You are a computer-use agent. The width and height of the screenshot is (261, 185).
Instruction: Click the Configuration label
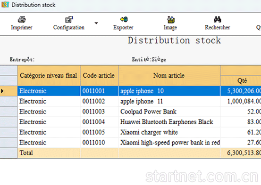click(x=69, y=28)
